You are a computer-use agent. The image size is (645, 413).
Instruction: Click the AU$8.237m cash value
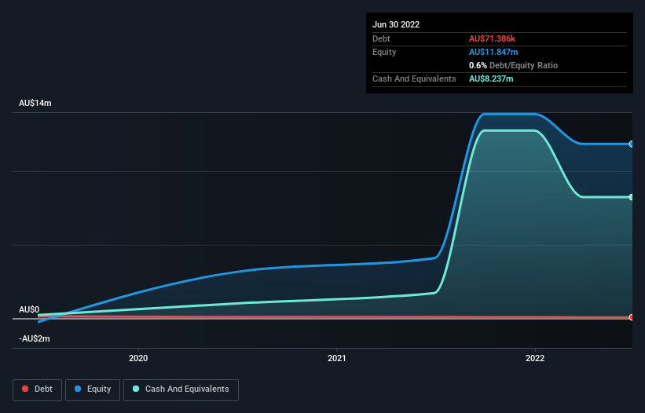click(x=491, y=79)
